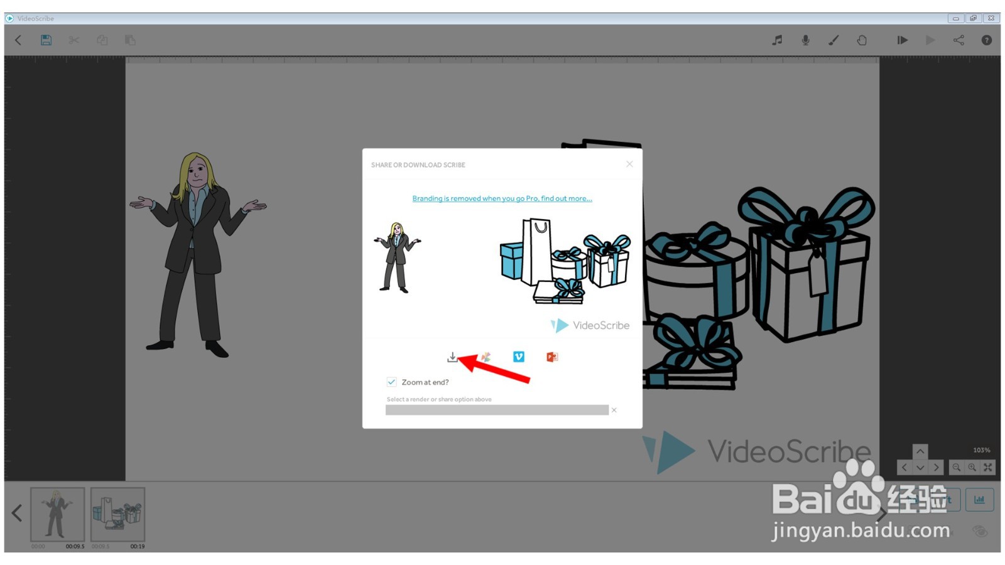
Task: Toggle the 'Zoom at end?' checkbox
Action: click(x=391, y=382)
